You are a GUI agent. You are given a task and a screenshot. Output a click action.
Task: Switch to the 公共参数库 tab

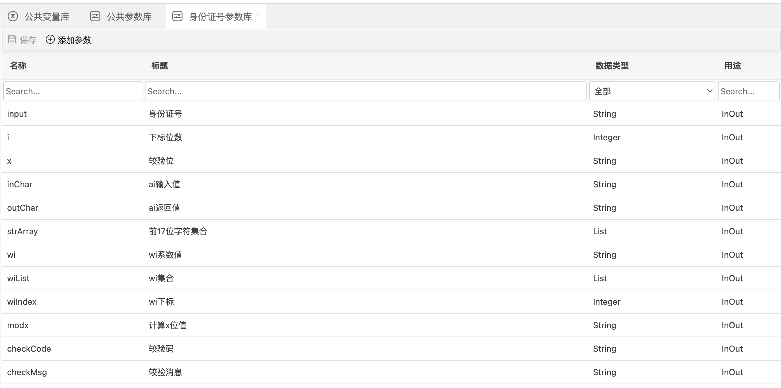click(x=129, y=17)
